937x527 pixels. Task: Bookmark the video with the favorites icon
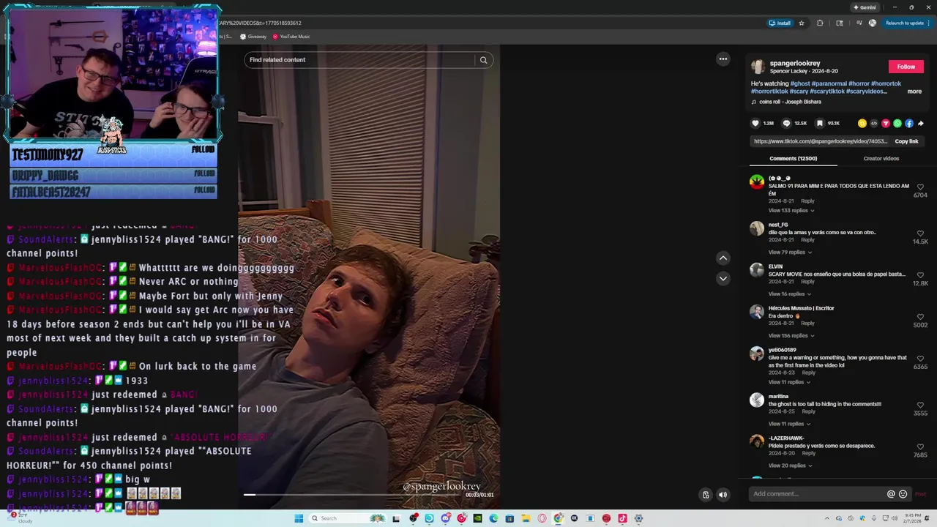820,123
